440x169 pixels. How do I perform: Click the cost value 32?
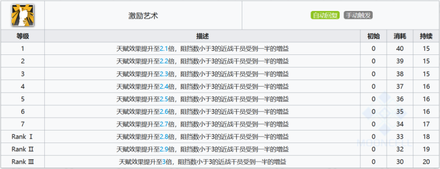point(400,149)
